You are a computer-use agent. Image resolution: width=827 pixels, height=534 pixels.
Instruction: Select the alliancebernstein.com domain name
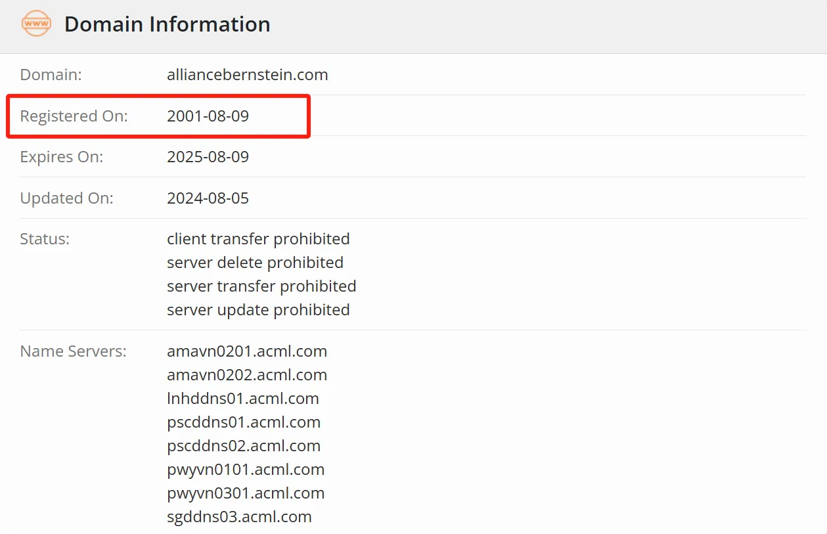(248, 75)
